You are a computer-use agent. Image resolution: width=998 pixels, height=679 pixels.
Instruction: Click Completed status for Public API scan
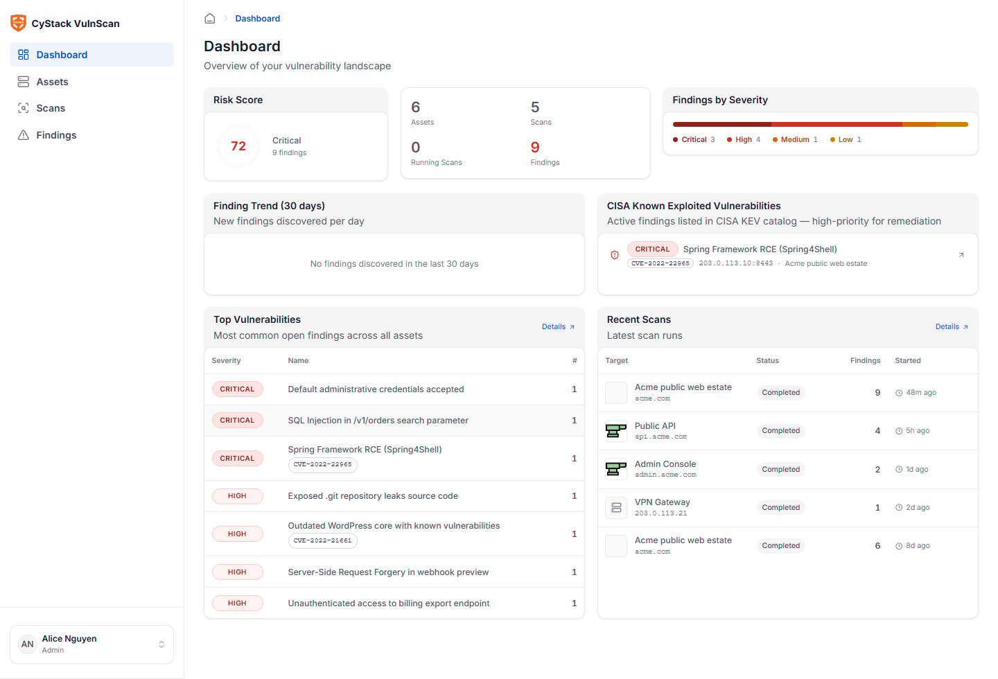pos(781,431)
